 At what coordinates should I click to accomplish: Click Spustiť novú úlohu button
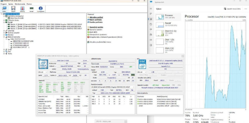tap(232, 9)
